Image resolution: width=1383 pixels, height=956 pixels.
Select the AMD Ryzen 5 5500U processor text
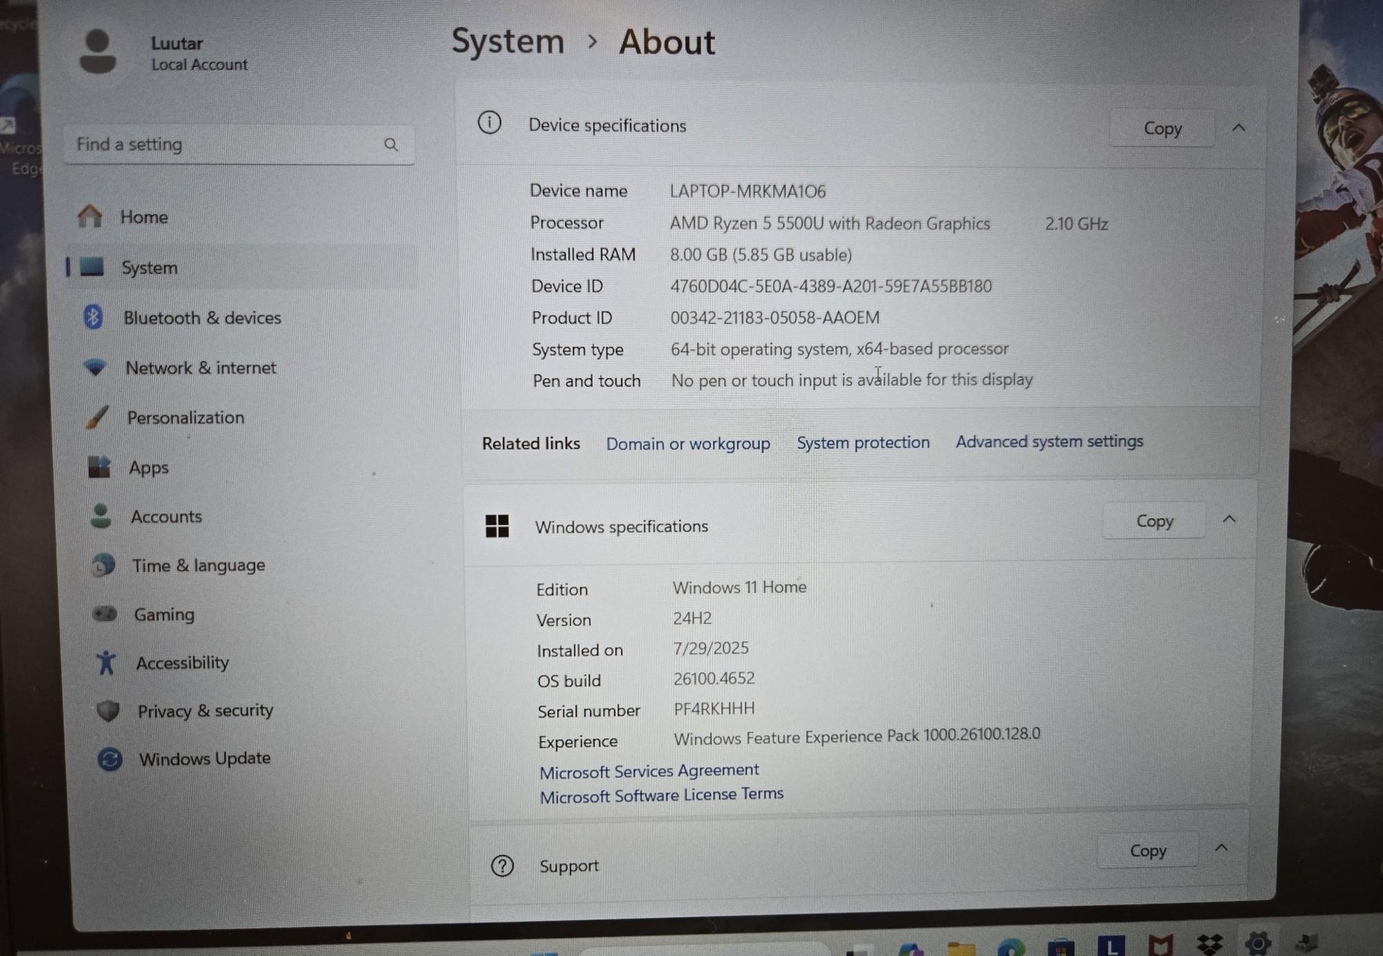point(830,223)
